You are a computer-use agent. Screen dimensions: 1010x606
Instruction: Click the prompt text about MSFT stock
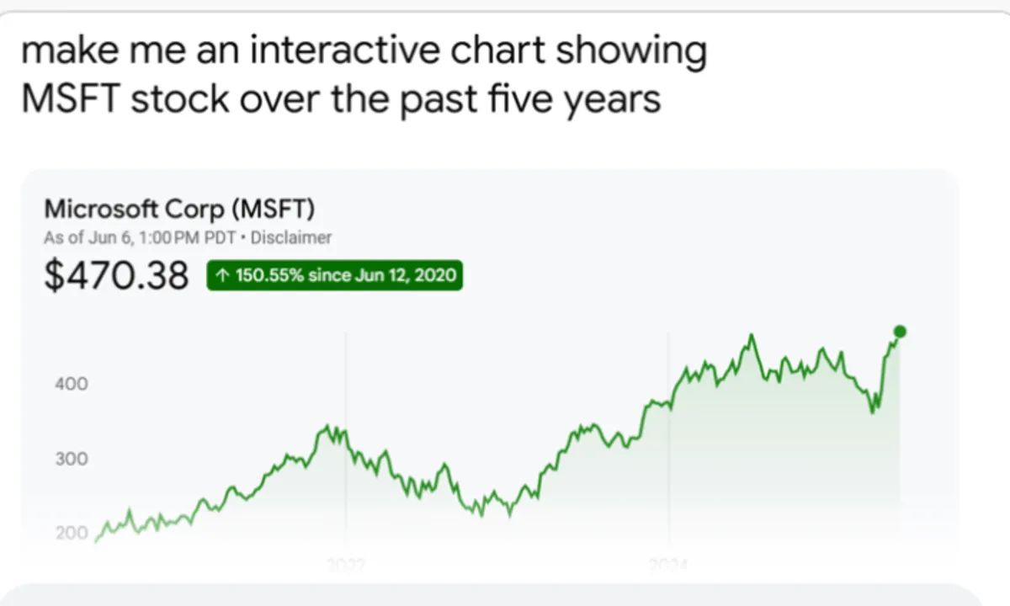pos(364,76)
